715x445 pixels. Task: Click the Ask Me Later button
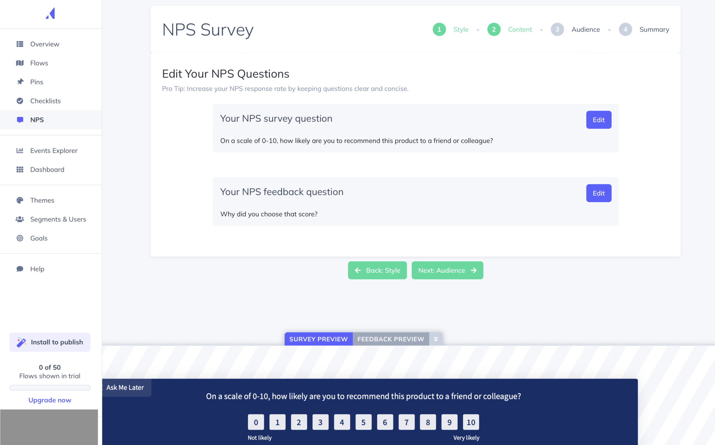[124, 388]
